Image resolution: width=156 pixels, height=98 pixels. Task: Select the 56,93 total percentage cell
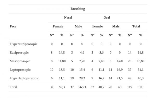pyautogui.click(x=82, y=87)
